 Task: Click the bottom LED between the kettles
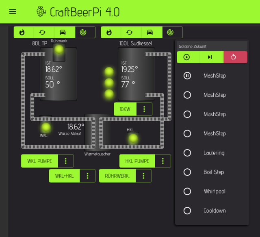coord(109,94)
